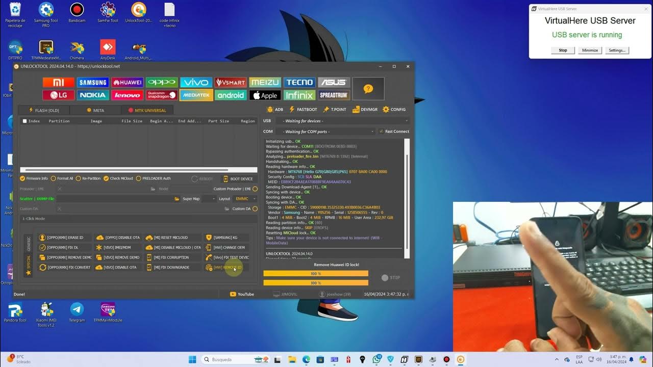Run [VIVO] IMEI/MDM operation
This screenshot has width=653, height=367.
point(114,247)
